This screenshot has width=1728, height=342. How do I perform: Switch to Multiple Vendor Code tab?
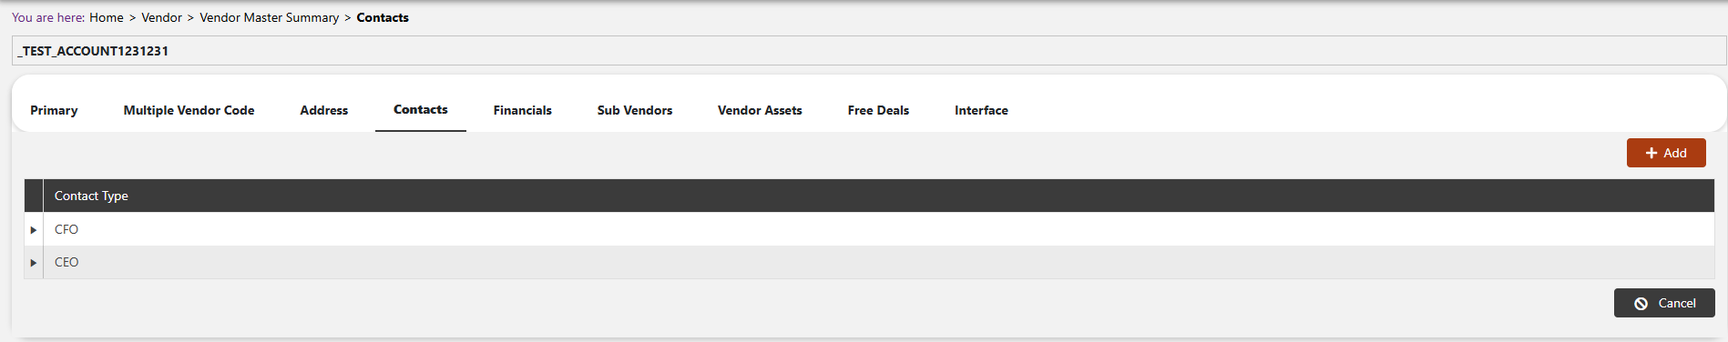point(189,110)
